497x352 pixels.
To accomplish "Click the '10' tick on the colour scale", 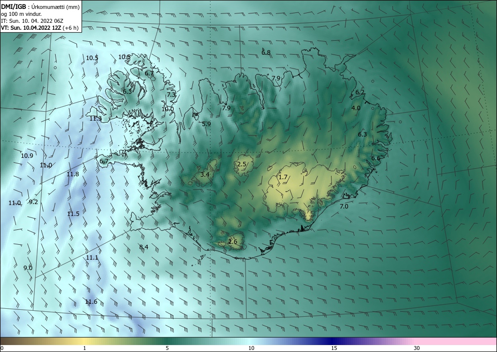I will pyautogui.click(x=251, y=348).
